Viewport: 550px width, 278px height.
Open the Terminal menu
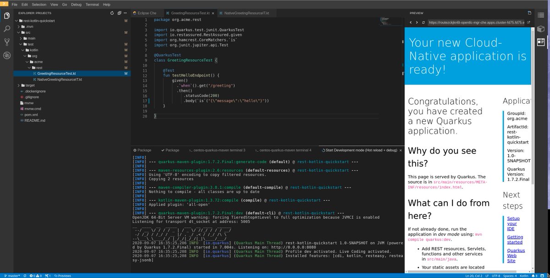click(x=92, y=4)
